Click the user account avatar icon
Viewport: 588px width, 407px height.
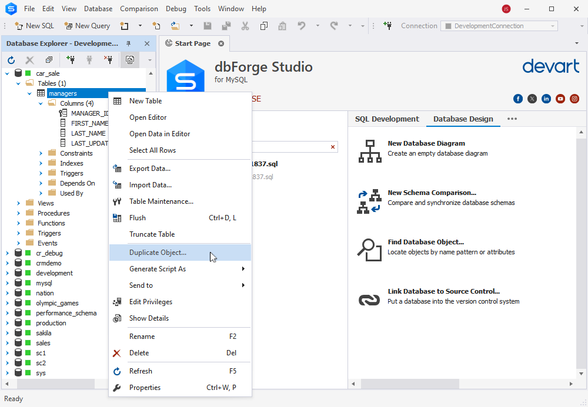[x=506, y=9]
